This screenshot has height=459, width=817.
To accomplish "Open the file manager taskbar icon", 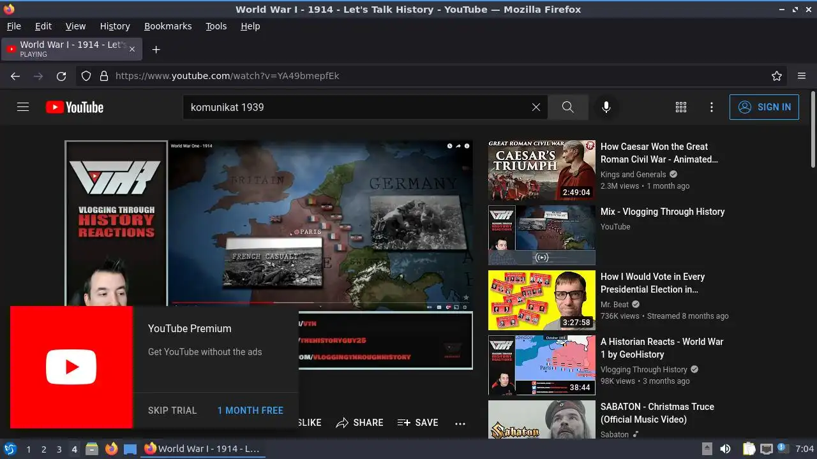I will point(92,449).
